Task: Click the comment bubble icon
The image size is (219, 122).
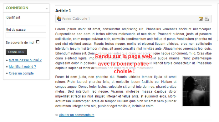Action: click(x=57, y=115)
